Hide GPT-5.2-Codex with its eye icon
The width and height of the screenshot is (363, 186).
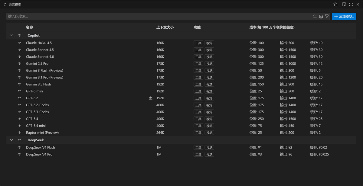click(x=19, y=105)
